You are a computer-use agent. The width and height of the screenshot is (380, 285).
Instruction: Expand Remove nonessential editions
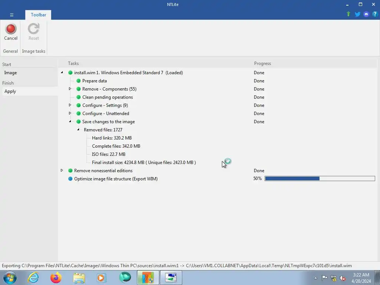62,170
